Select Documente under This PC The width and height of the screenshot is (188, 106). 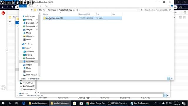pyautogui.click(x=31, y=58)
